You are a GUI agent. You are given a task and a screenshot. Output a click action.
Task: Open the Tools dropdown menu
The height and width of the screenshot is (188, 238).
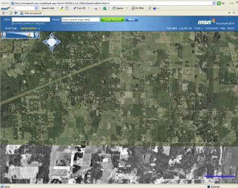coord(198,28)
